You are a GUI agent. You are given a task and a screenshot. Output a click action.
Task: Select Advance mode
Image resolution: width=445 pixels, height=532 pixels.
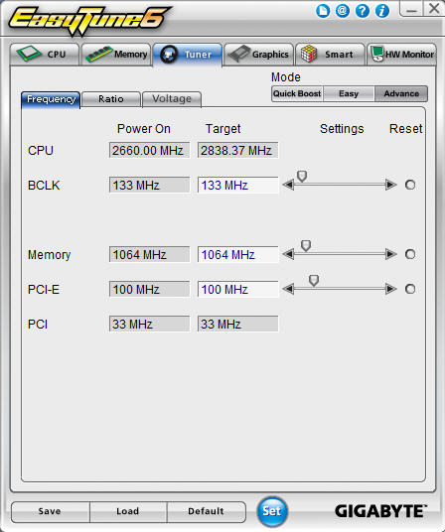coord(401,93)
